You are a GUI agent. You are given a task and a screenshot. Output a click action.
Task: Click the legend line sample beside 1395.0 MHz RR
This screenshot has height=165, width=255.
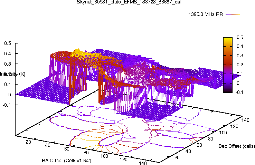coord(233,14)
